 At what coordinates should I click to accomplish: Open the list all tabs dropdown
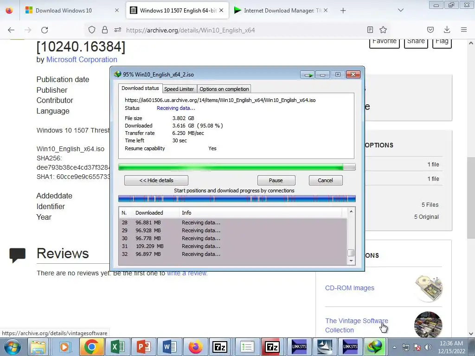[401, 10]
